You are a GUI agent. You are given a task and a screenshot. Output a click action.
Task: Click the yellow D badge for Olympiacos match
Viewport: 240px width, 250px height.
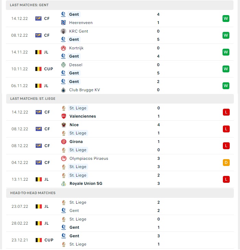[x=226, y=163]
